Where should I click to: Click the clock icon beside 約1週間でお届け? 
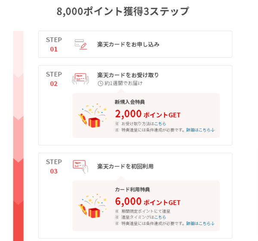[100, 84]
